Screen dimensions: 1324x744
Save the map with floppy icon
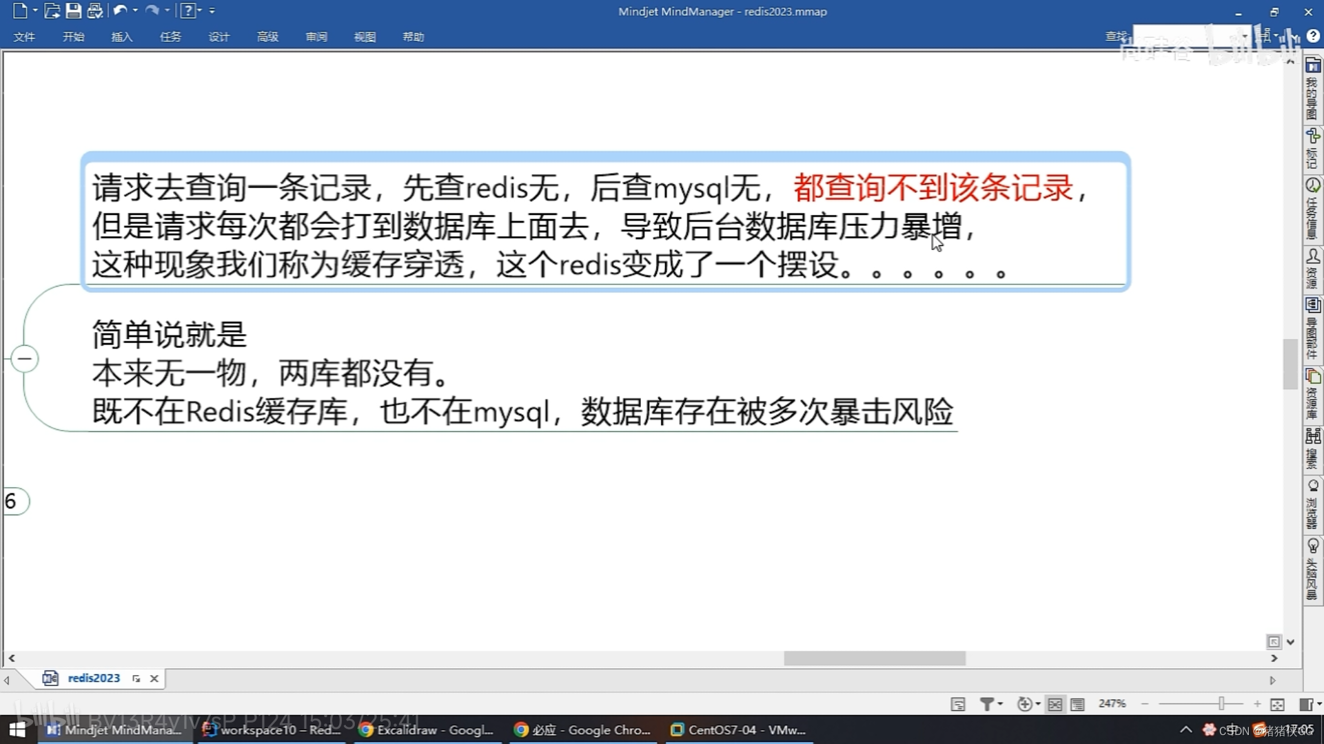point(73,10)
